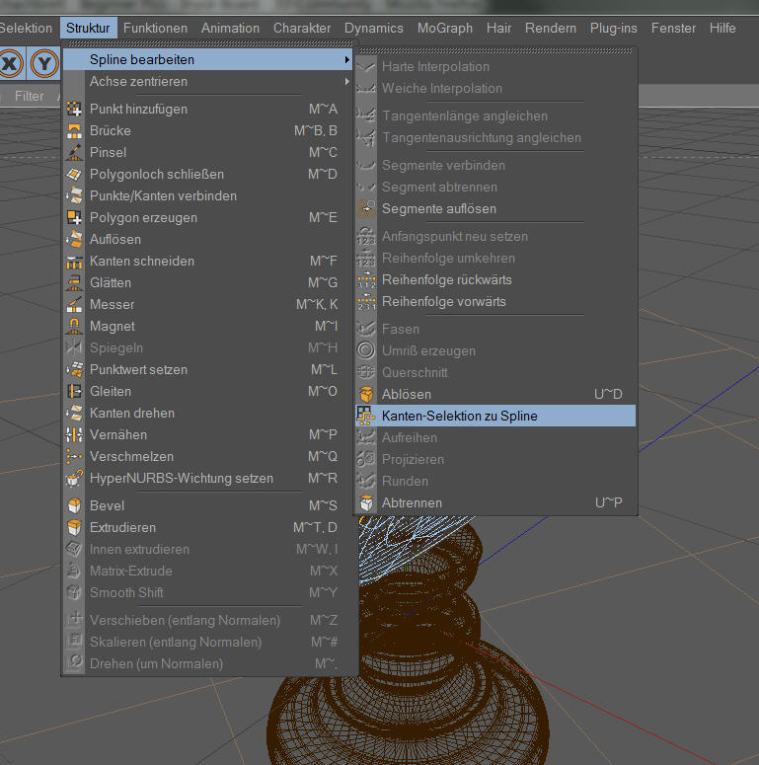Screen dimensions: 759x765
Task: Click the Kanten drehen icon
Action: tap(74, 413)
